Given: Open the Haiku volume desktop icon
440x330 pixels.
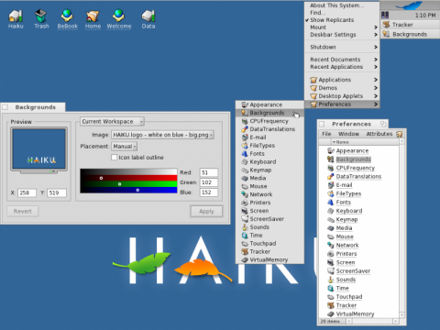Looking at the screenshot, I should [16, 18].
